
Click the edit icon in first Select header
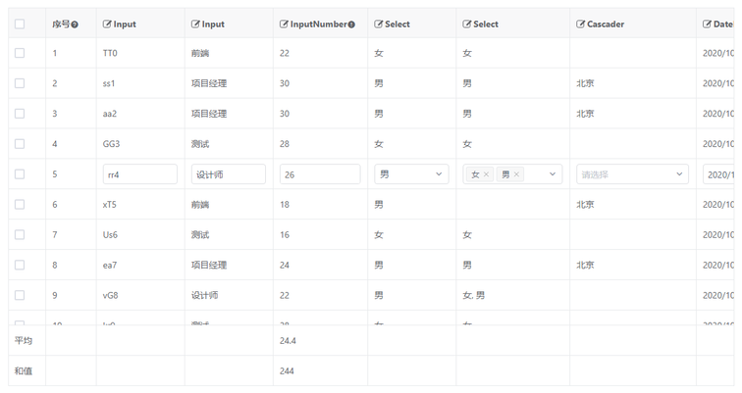(379, 24)
